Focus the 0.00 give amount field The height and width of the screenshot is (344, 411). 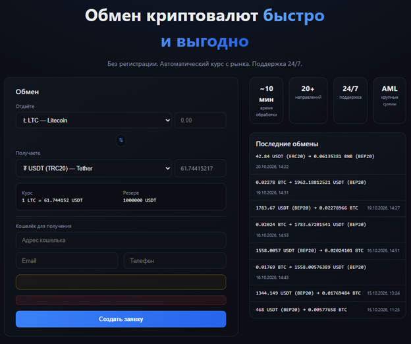pos(200,121)
